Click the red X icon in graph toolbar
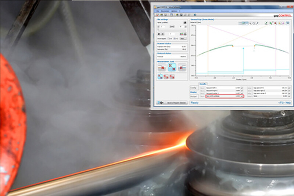 275,23
